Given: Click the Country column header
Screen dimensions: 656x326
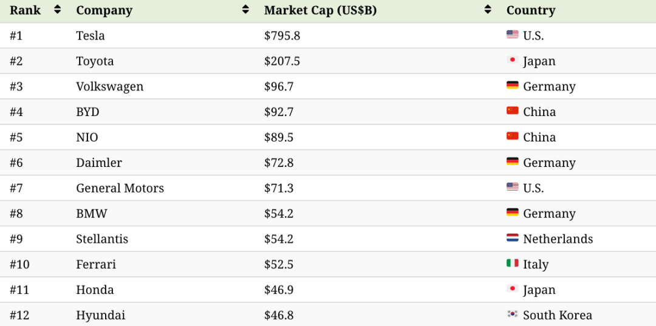Looking at the screenshot, I should click(x=531, y=10).
